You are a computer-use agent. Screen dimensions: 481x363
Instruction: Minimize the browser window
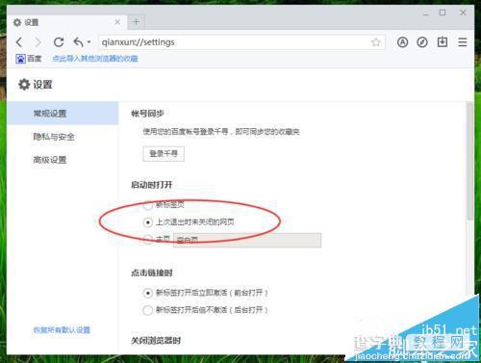(x=426, y=13)
